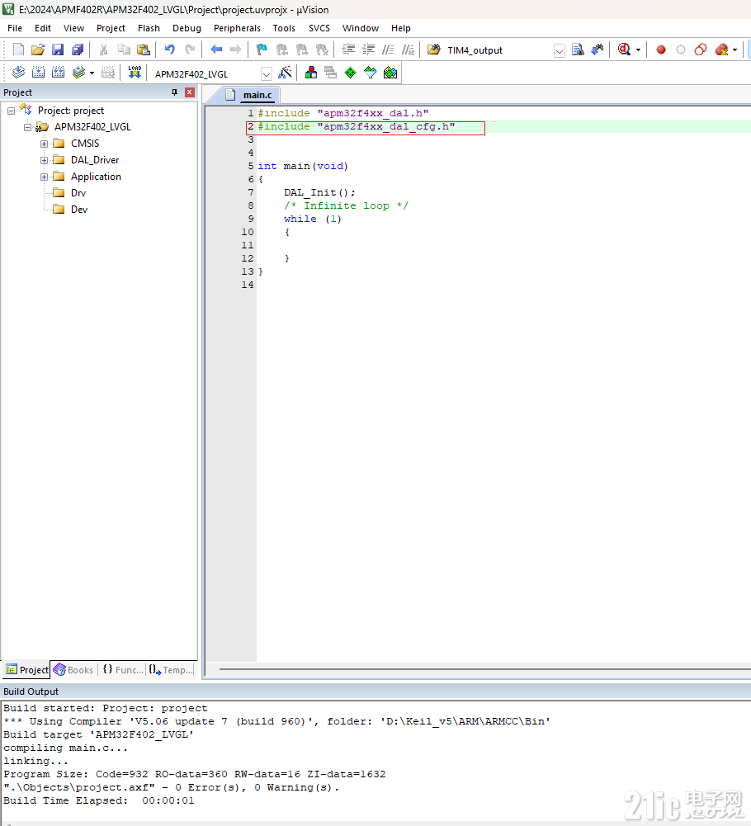Open the batch build dropdown arrow
This screenshot has height=826, width=751.
92,73
